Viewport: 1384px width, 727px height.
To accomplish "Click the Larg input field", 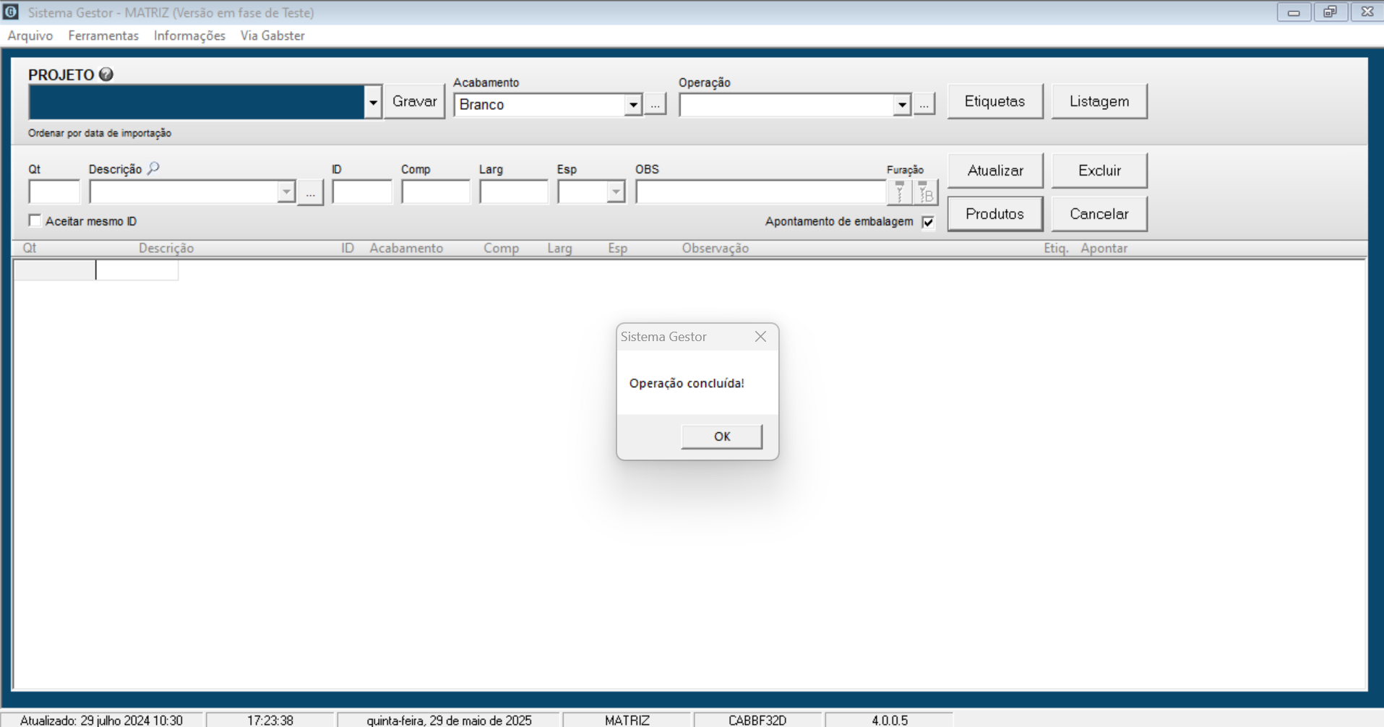I will (x=514, y=192).
